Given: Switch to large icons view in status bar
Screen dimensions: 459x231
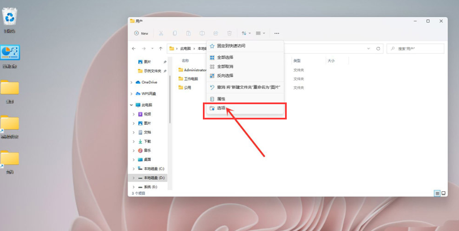Looking at the screenshot, I should tap(444, 193).
